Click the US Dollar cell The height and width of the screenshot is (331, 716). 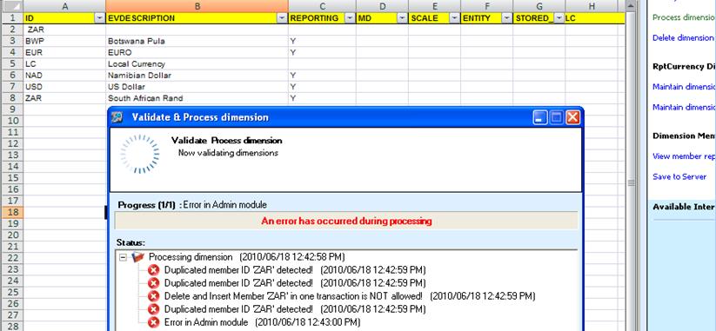[197, 87]
